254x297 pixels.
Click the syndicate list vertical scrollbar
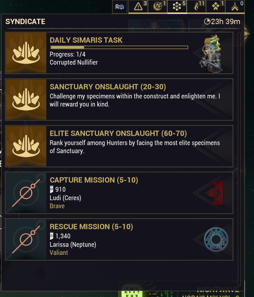pos(239,158)
